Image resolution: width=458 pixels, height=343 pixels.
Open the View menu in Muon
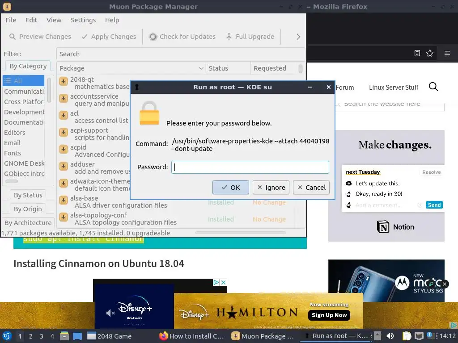[x=54, y=20]
